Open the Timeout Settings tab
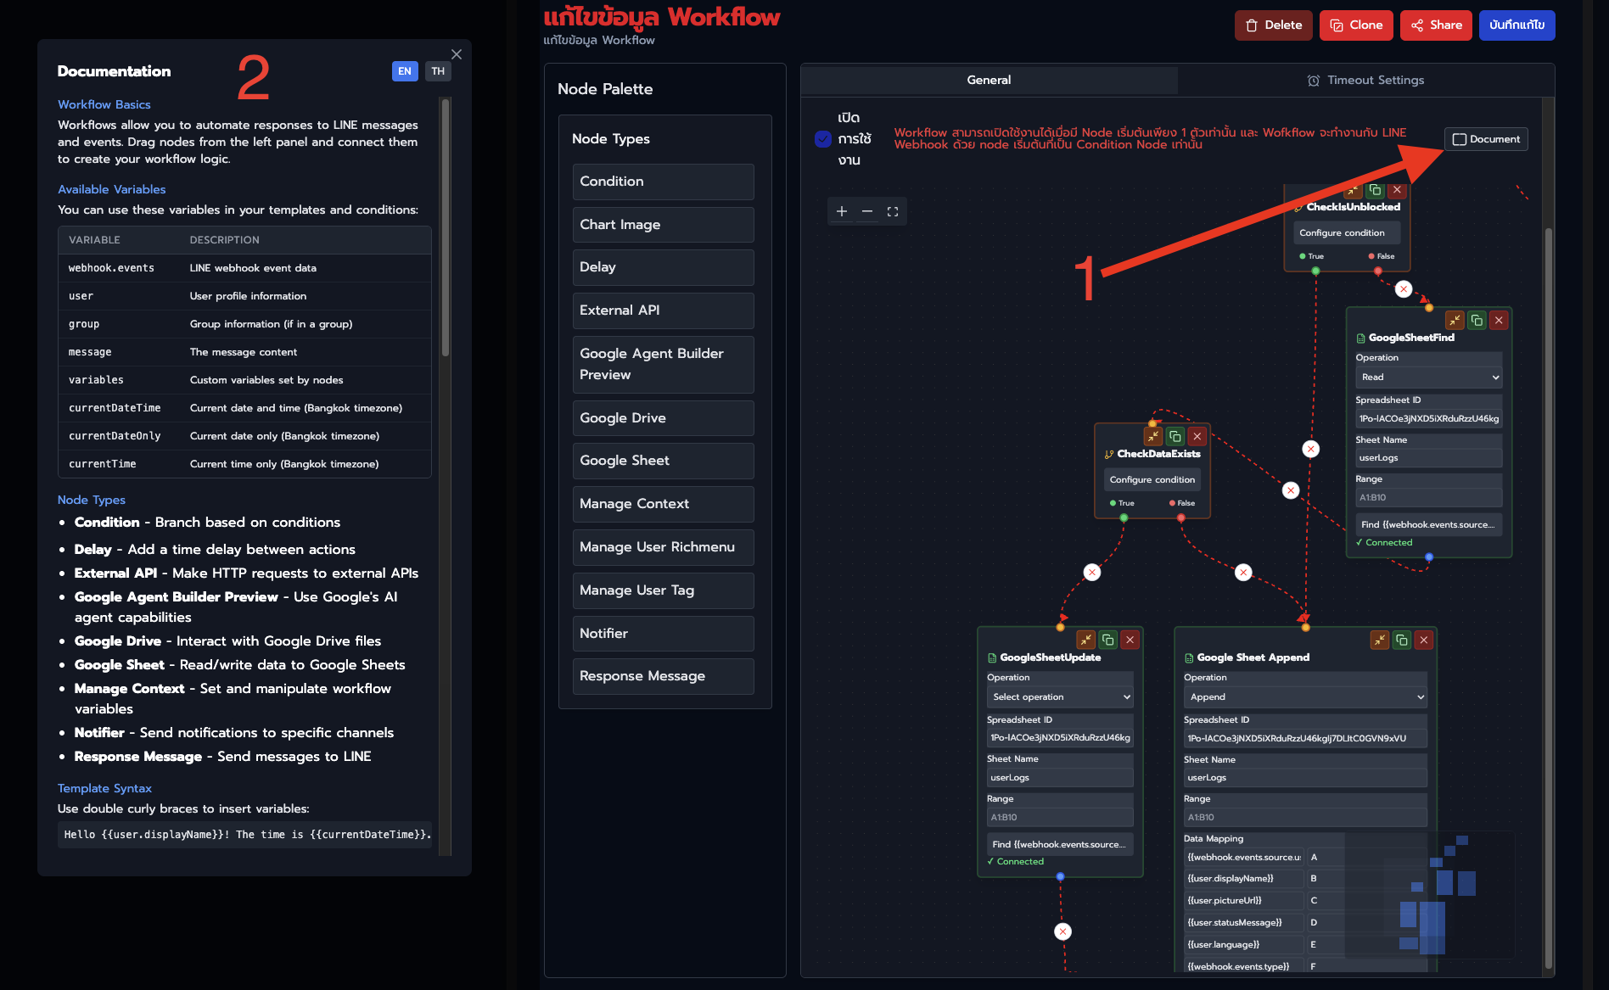Screen dimensions: 1609x990 click(x=1365, y=80)
